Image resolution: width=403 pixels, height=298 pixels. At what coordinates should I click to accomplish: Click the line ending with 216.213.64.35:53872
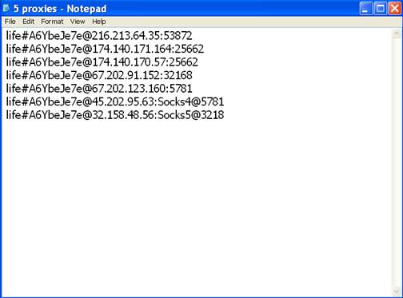coord(99,36)
